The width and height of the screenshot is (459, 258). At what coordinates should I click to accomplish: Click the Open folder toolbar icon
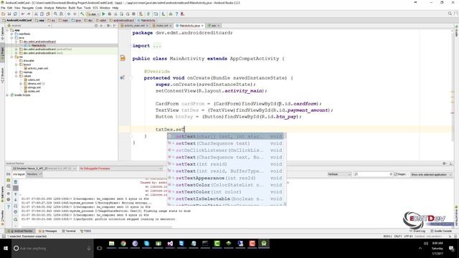[3, 14]
